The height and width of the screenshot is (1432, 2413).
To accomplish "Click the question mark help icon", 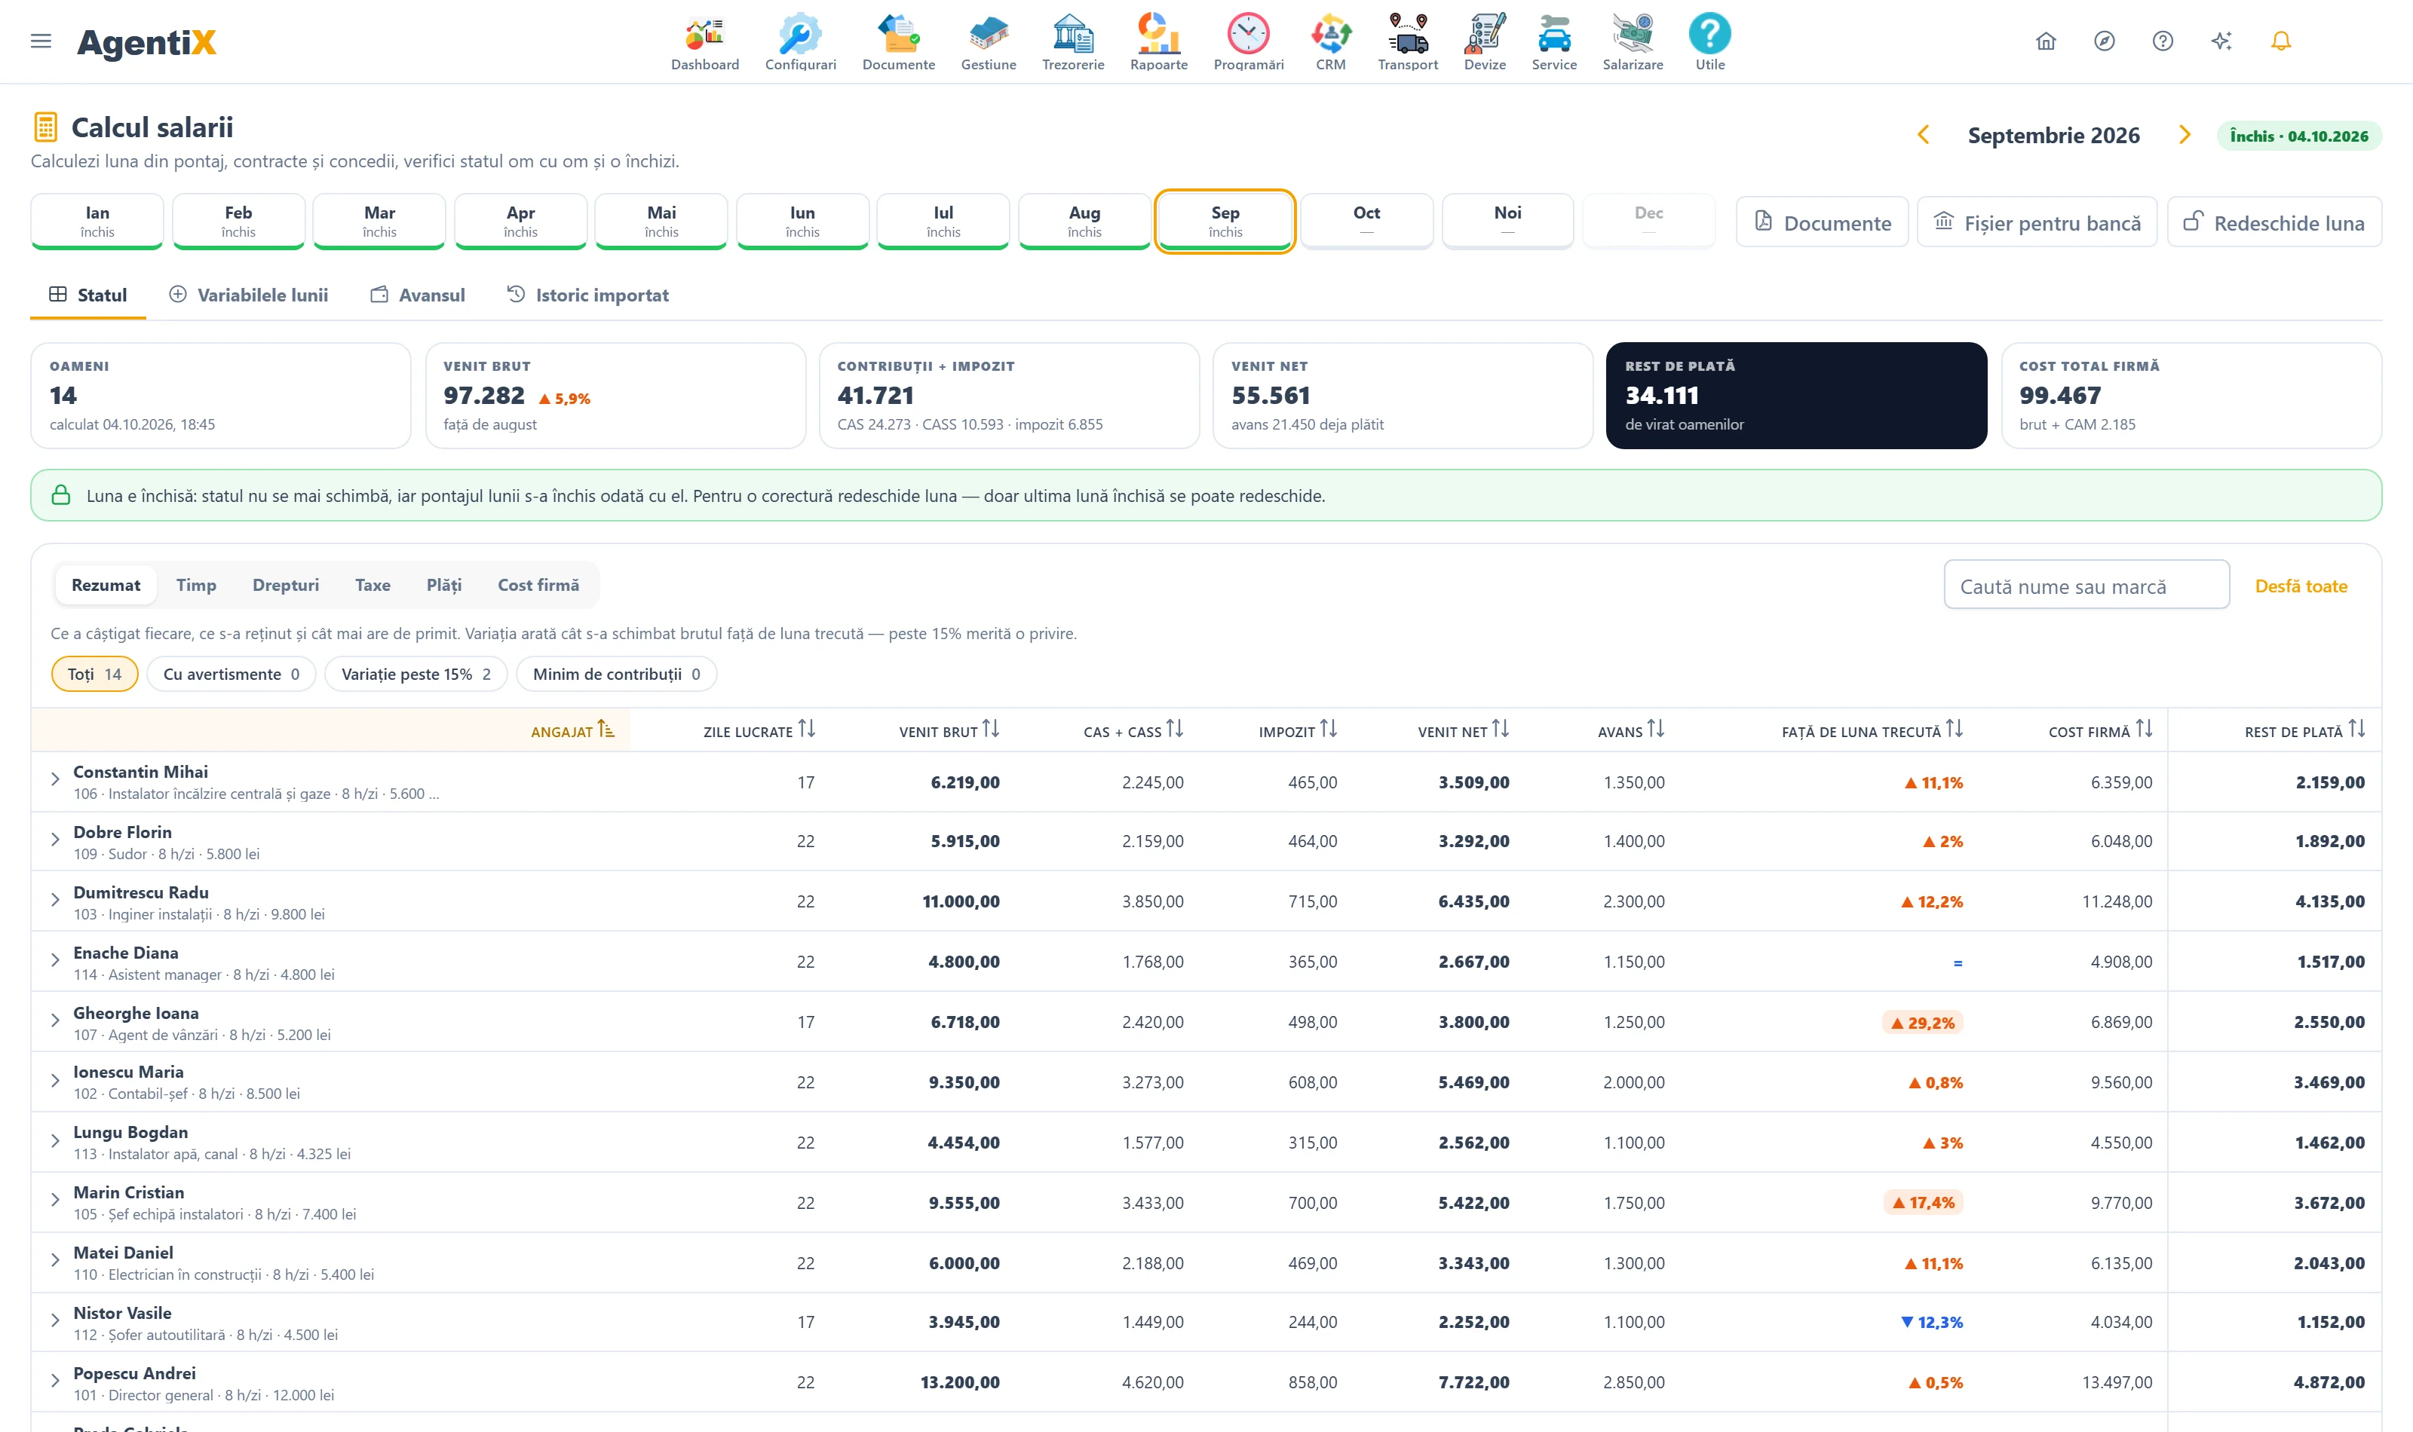I will tap(2163, 41).
